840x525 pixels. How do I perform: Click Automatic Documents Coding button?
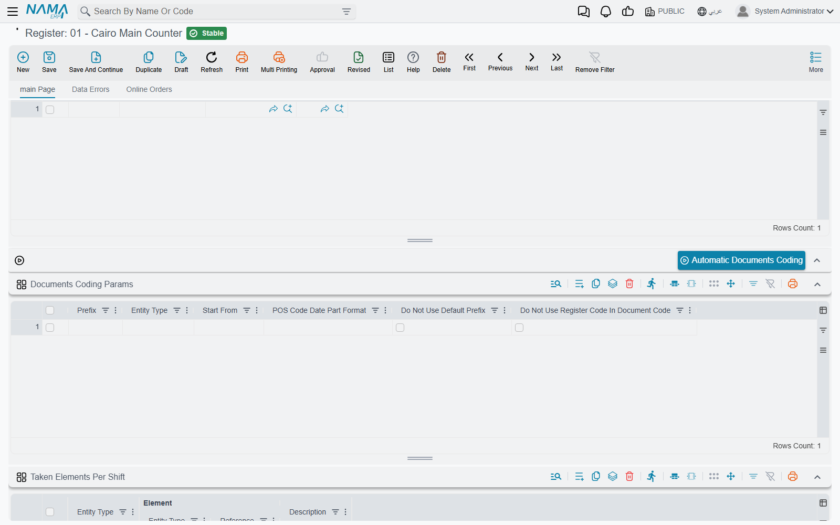741,260
